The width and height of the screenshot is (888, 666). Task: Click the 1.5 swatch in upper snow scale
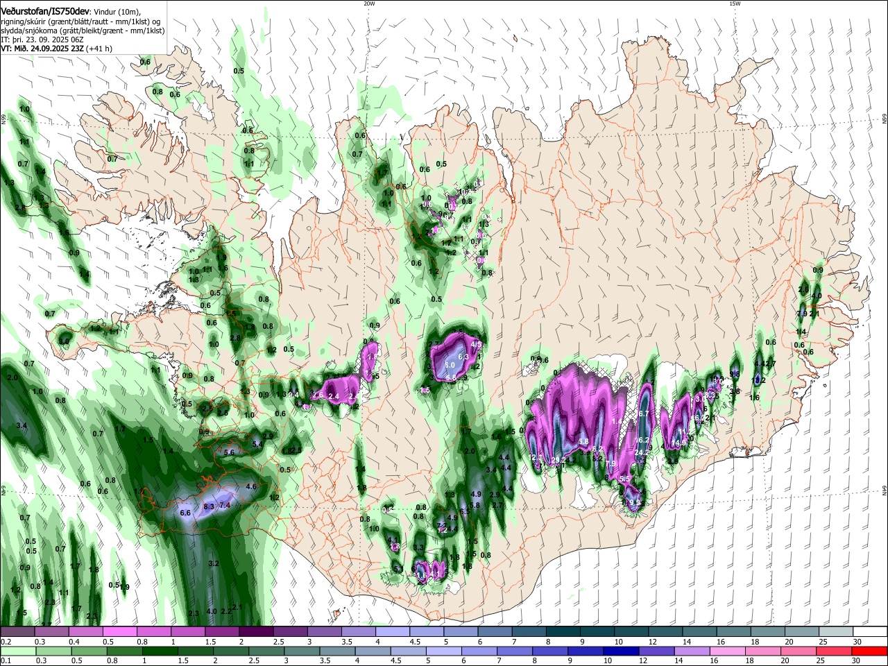(222, 632)
